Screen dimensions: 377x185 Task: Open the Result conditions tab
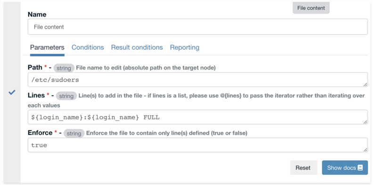tap(137, 48)
